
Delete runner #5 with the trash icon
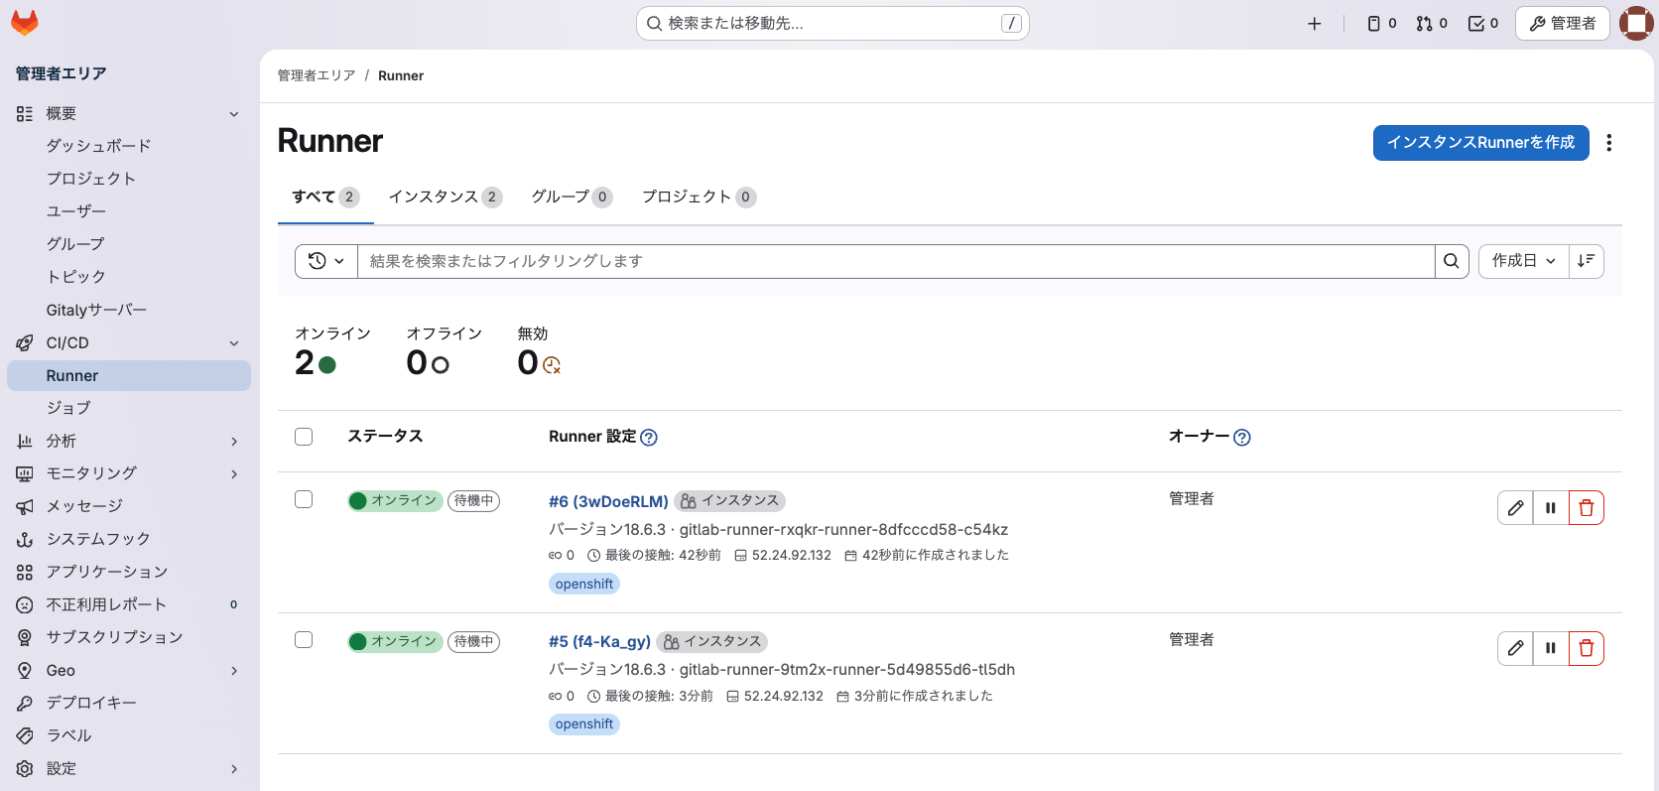1587,649
